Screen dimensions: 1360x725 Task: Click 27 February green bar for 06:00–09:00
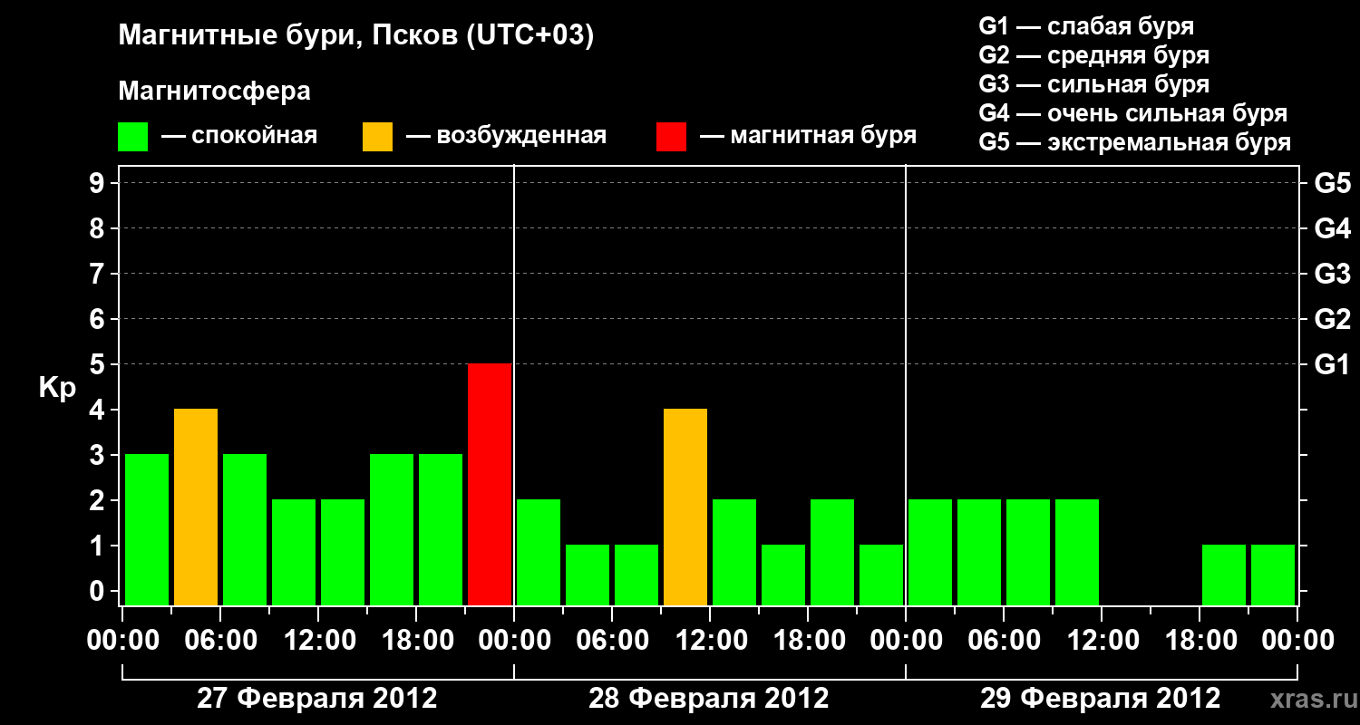pos(245,530)
